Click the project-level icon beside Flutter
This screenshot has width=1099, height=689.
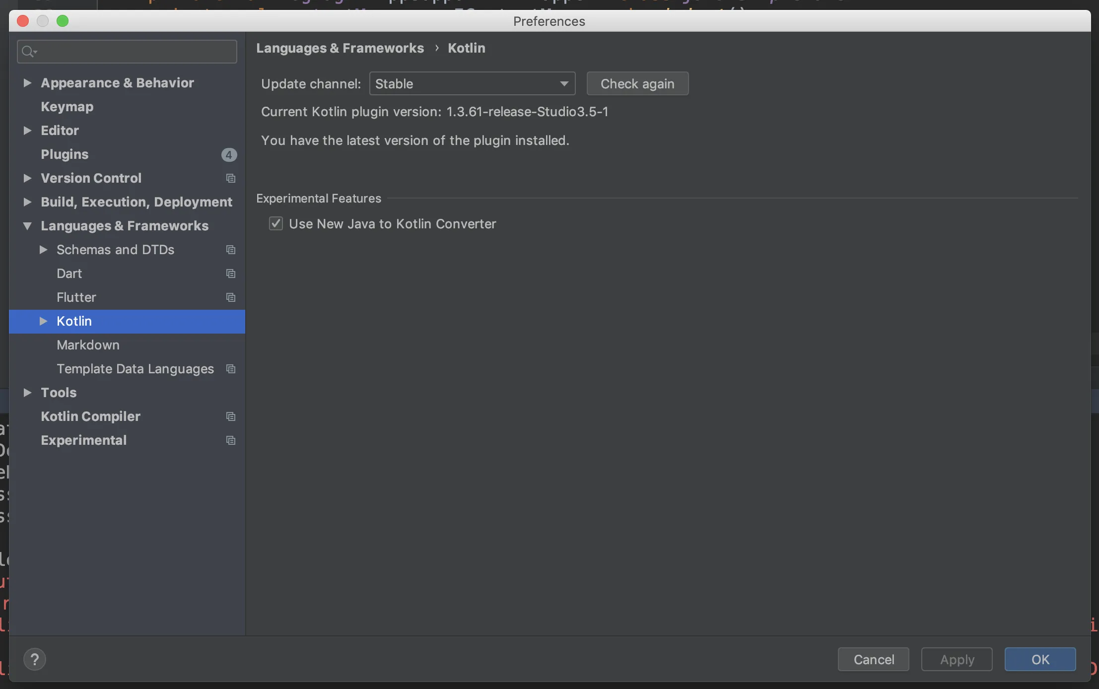click(x=230, y=297)
